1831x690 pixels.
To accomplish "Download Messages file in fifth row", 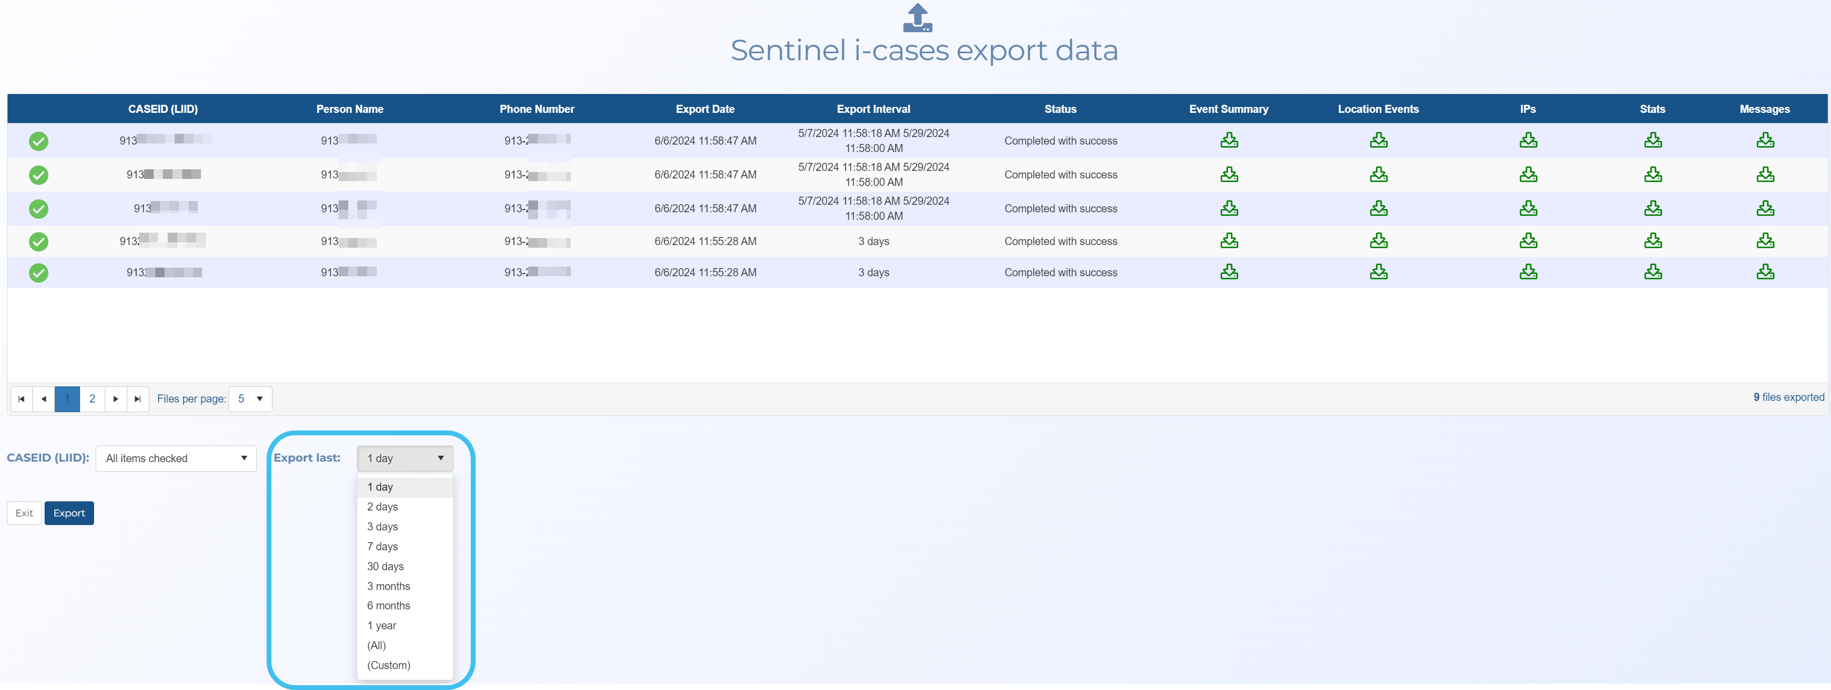I will [1764, 272].
